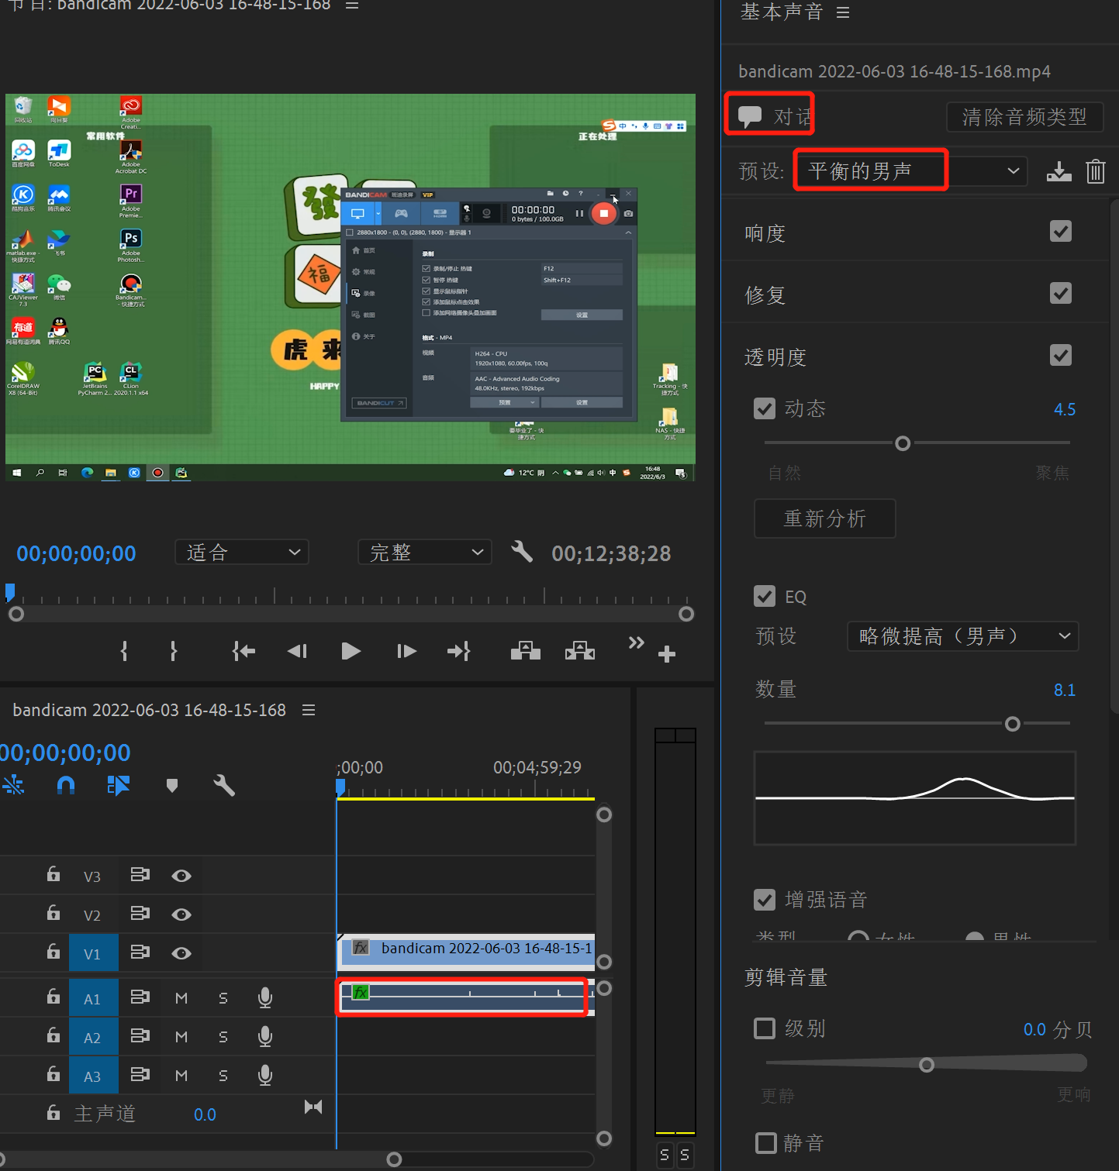Viewport: 1119px width, 1171px height.
Task: Click EQ 数量 slider handle
Action: pos(1013,724)
